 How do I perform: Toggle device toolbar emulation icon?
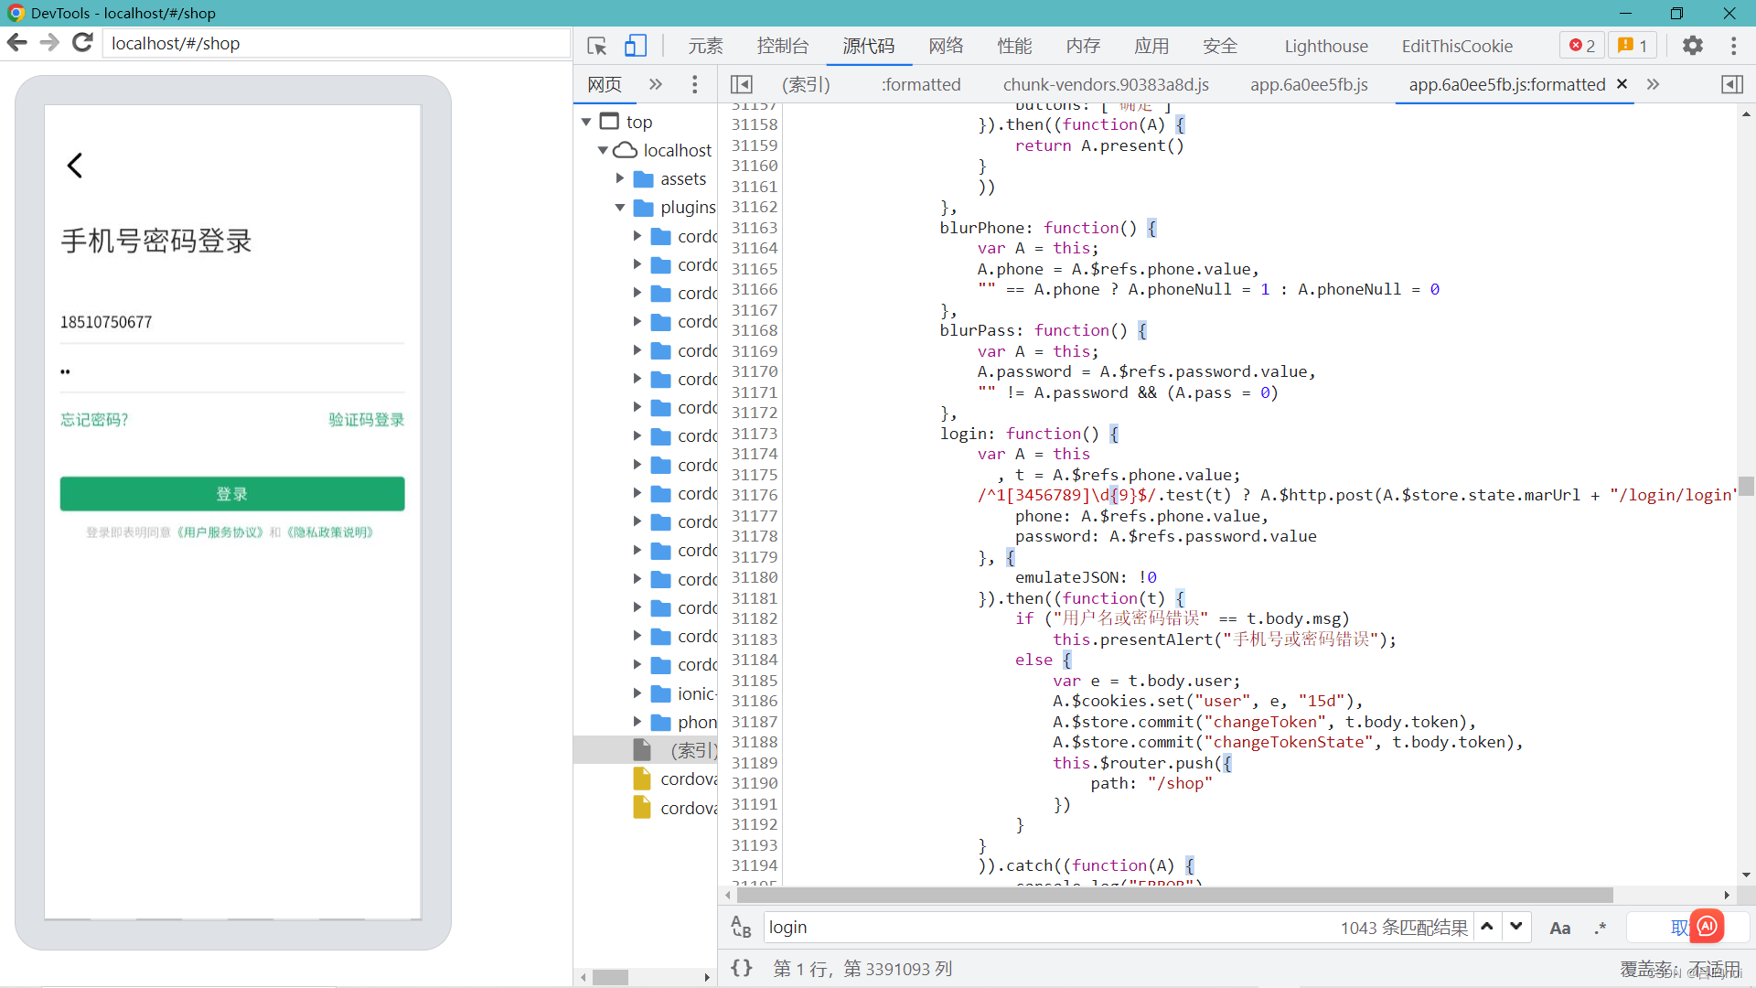pyautogui.click(x=636, y=46)
